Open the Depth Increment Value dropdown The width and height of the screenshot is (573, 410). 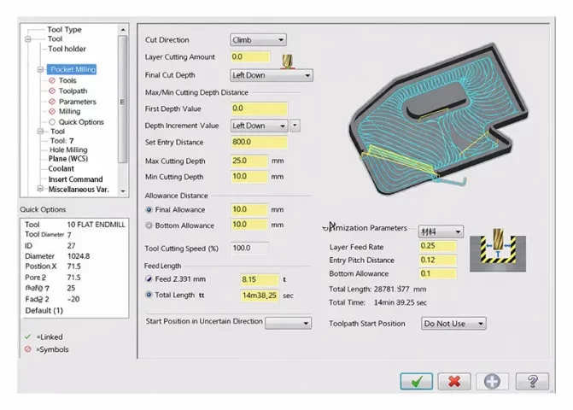259,126
